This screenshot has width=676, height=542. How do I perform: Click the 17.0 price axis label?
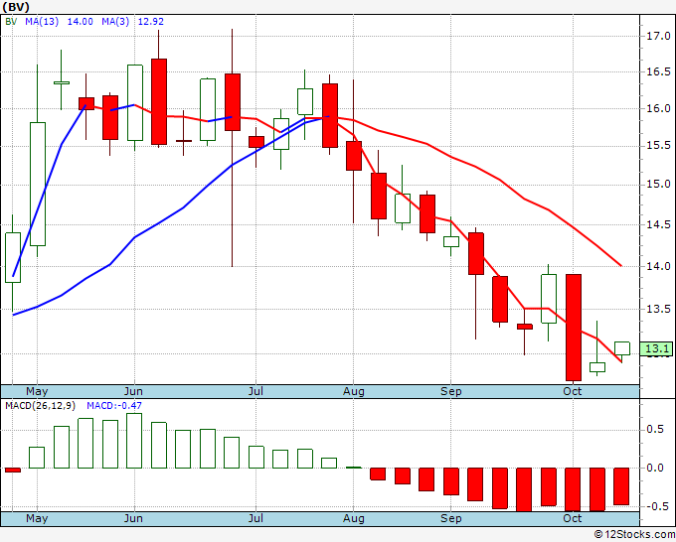(x=658, y=36)
